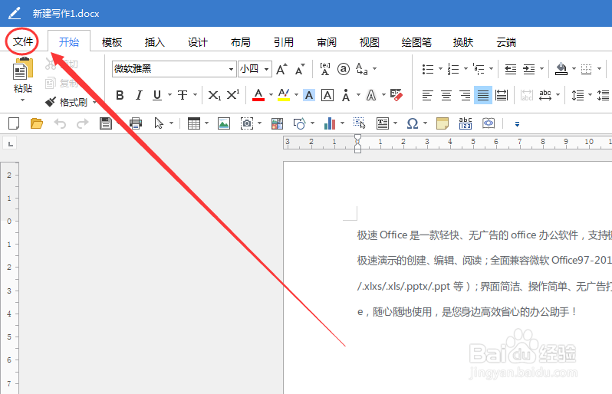Toggle italic formatting
The image size is (612, 394).
(139, 95)
